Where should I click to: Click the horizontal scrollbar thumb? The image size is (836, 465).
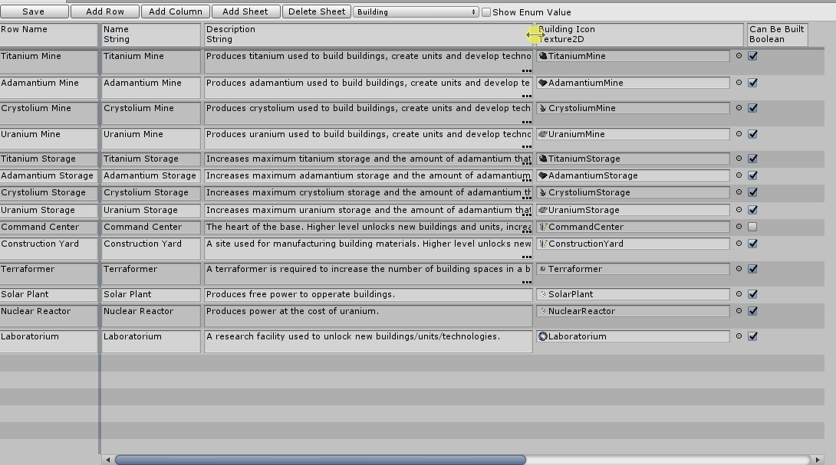coord(321,460)
